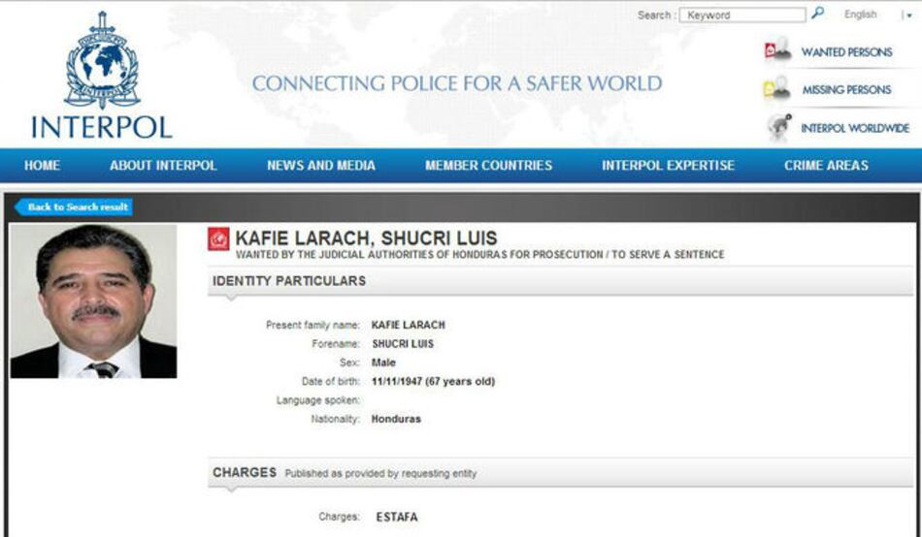The height and width of the screenshot is (537, 922).
Task: Click the wanted person's photo thumbnail
Action: coord(94,301)
